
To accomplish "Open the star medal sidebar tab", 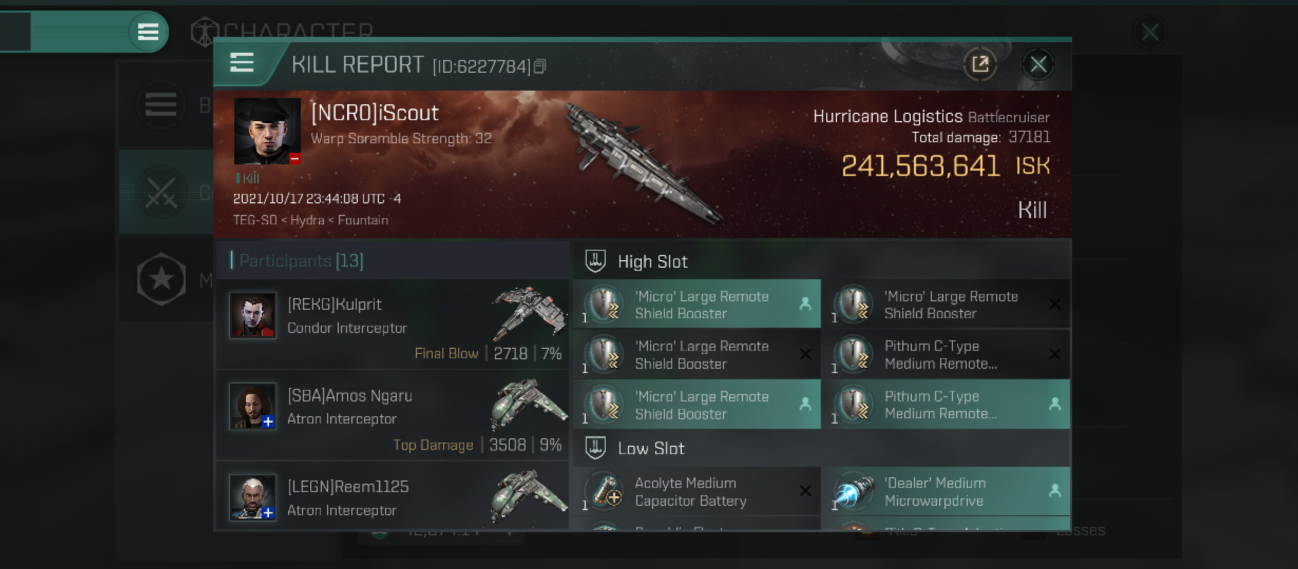I will coord(161,279).
